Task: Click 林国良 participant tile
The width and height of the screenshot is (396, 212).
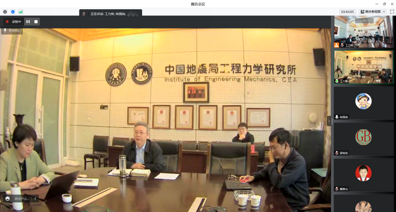Action: point(363,103)
